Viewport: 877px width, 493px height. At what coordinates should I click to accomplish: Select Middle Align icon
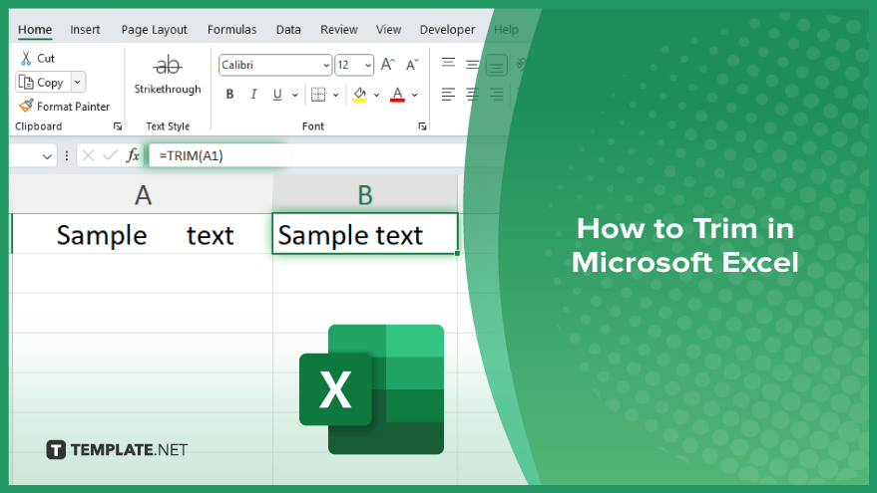(x=472, y=65)
